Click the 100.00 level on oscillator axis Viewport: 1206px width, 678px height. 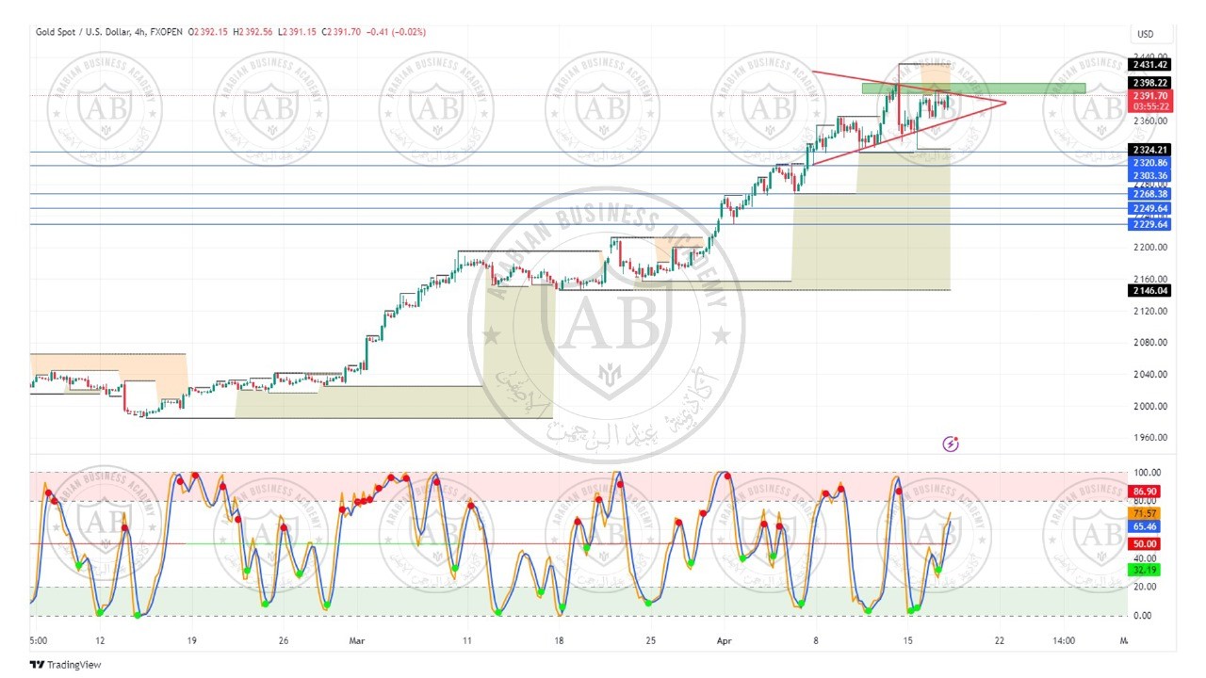1149,473
